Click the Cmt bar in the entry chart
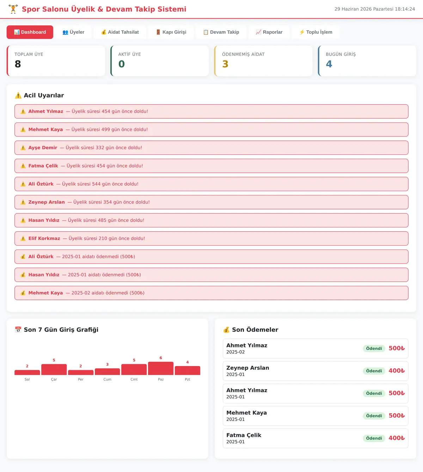 (134, 369)
